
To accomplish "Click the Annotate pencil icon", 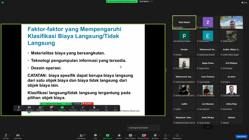I will [x=82, y=107].
